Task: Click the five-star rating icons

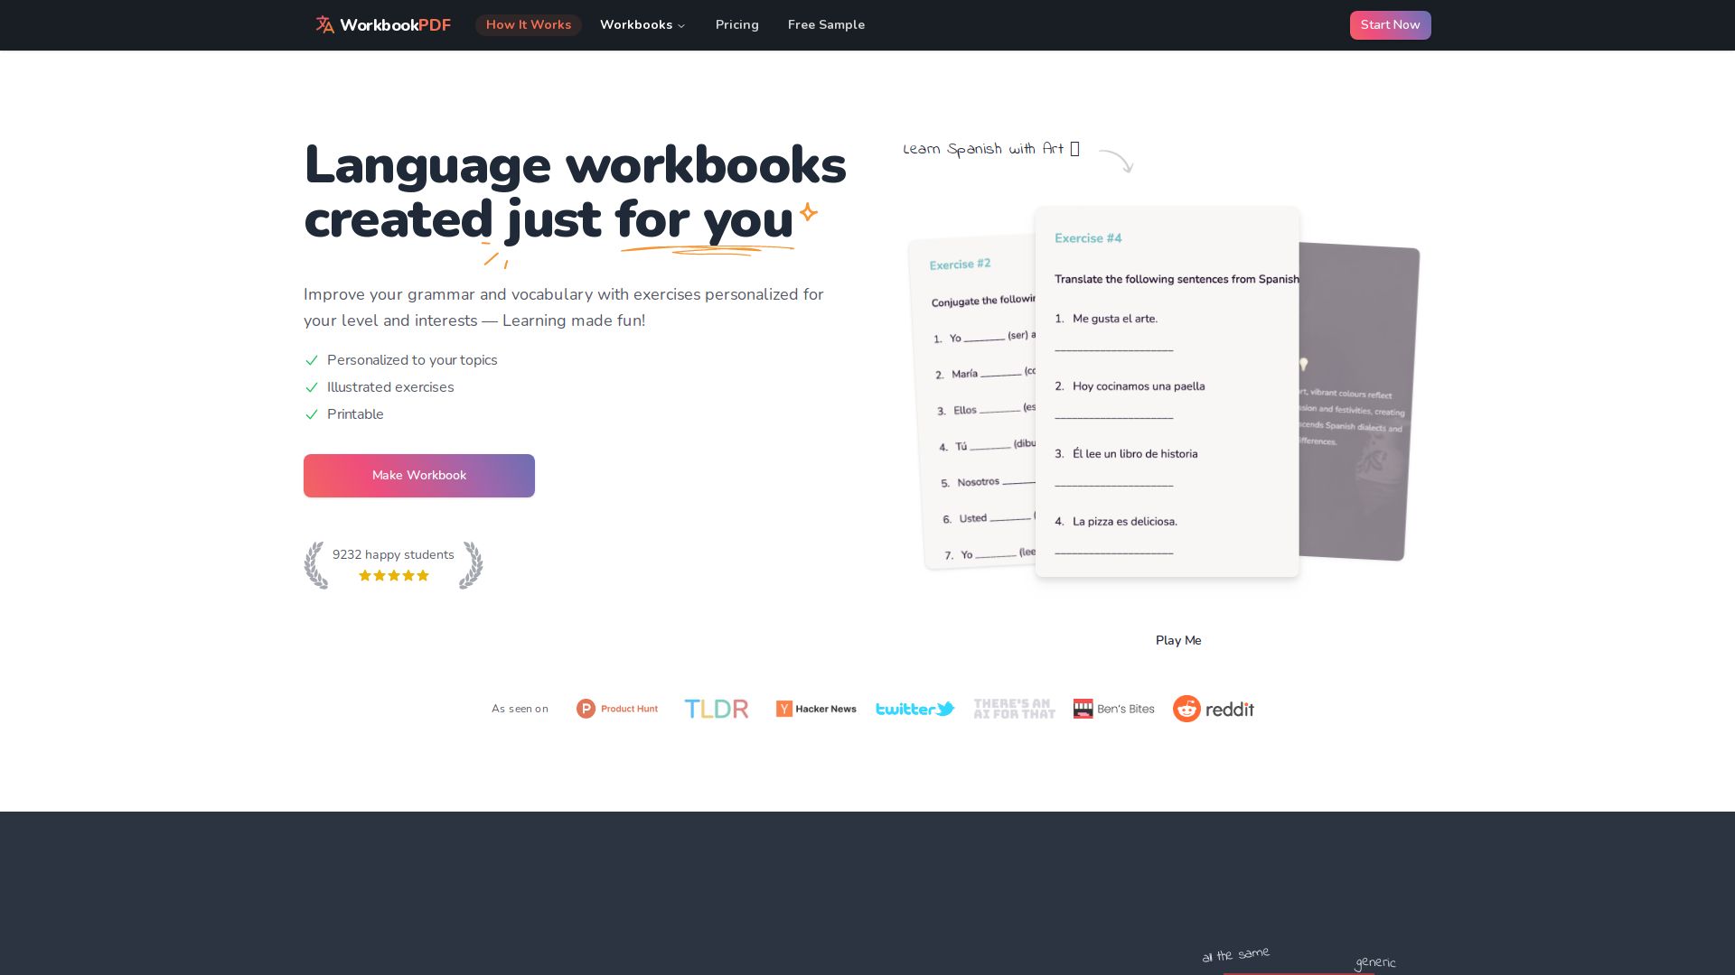Action: click(x=394, y=576)
